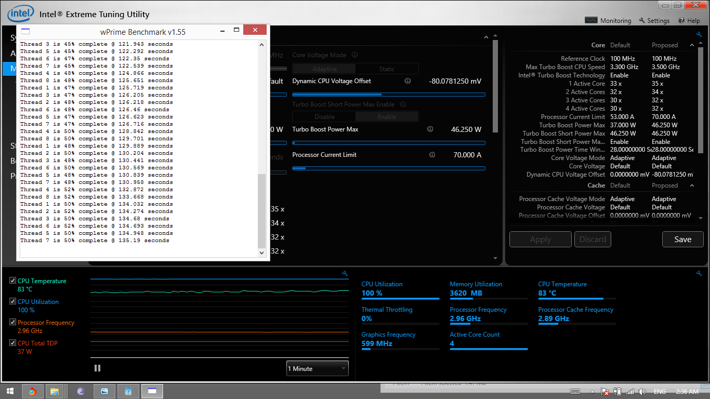Click wrench icon above the monitor tiles

pyautogui.click(x=699, y=273)
